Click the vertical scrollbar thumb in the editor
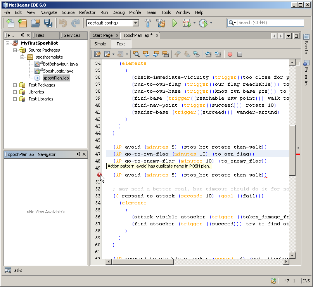 [x=292, y=150]
